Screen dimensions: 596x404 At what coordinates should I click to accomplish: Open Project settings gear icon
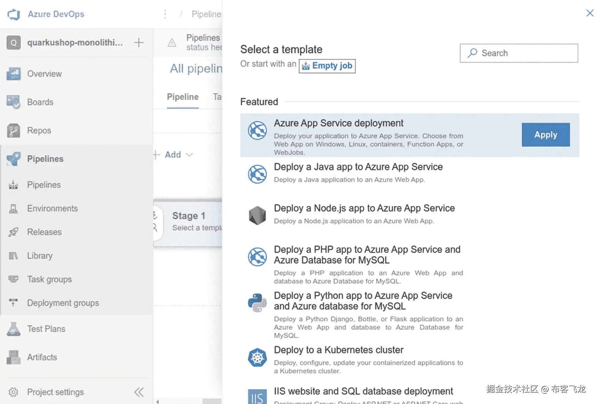pos(14,392)
